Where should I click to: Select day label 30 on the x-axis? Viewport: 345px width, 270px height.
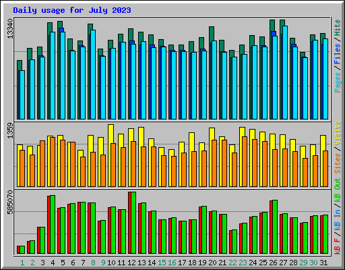313,263
